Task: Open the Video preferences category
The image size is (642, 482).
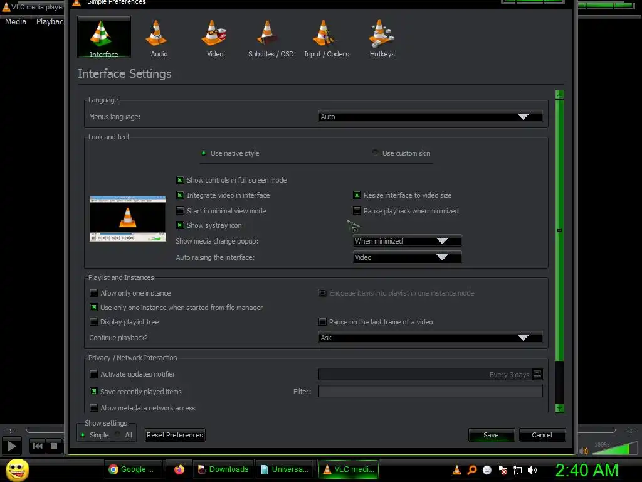Action: (x=214, y=38)
